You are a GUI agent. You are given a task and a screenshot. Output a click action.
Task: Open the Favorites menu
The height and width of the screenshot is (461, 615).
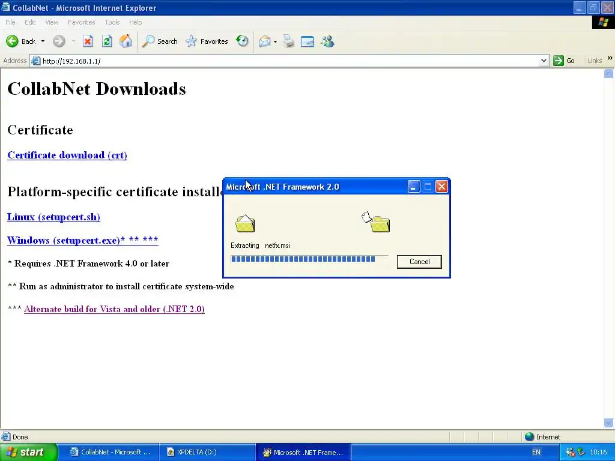[81, 22]
